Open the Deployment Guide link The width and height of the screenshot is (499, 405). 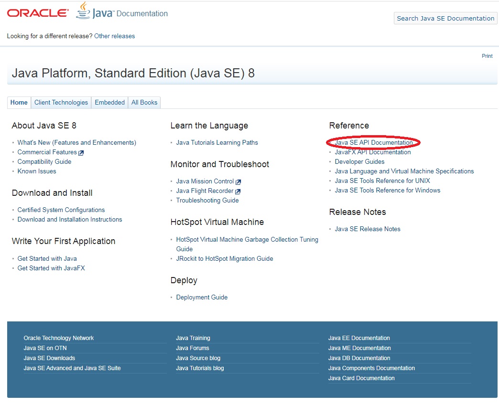(x=202, y=298)
